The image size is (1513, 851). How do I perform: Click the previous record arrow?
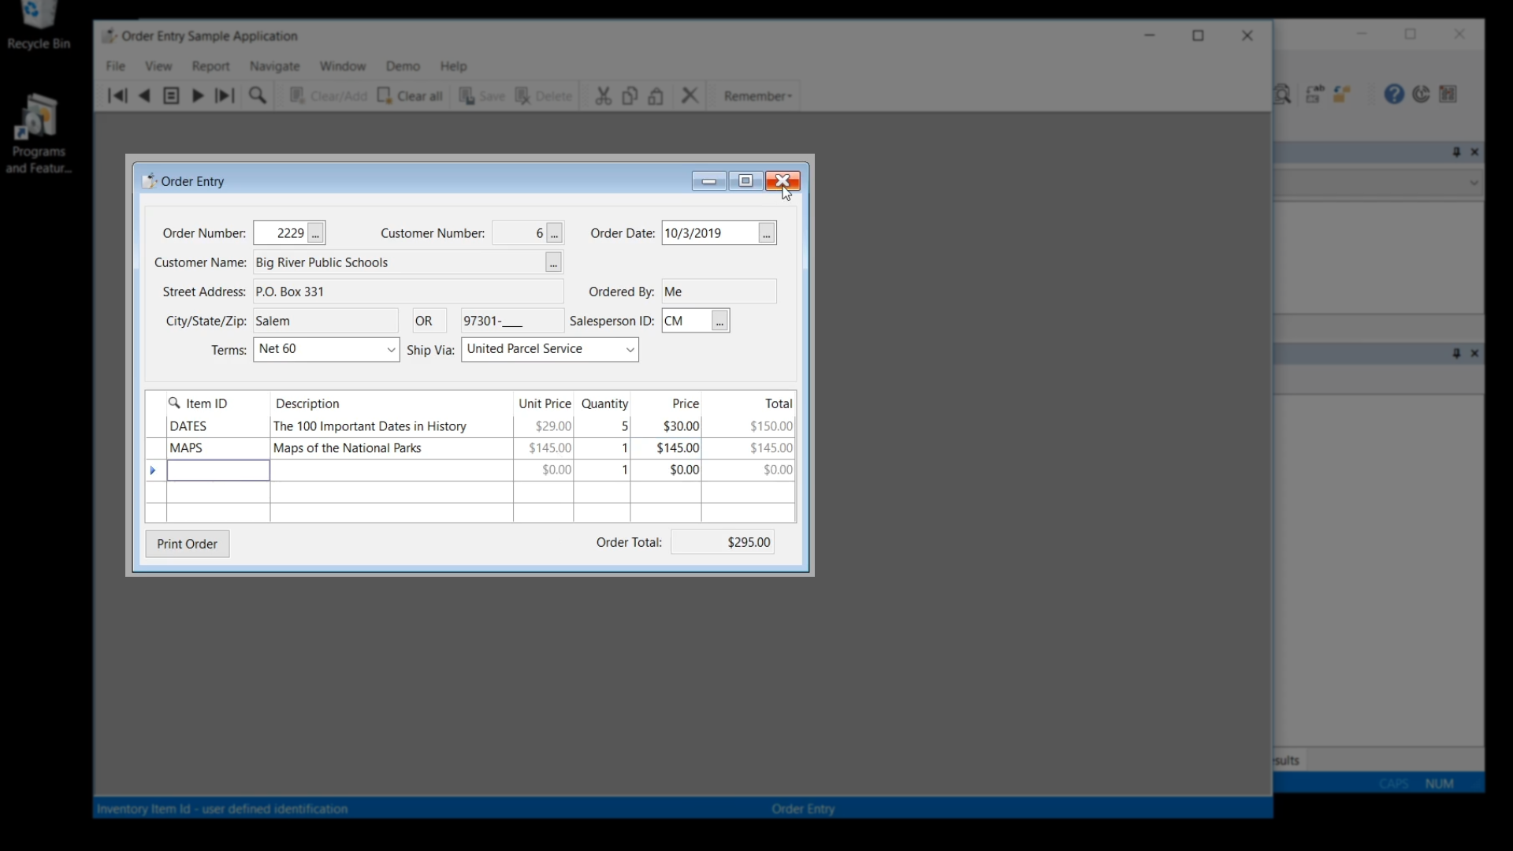144,96
